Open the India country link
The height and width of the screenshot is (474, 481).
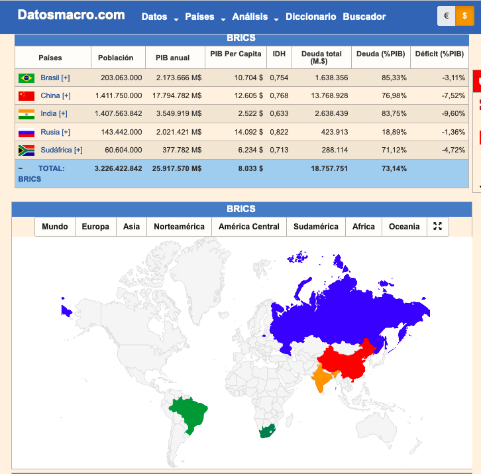[48, 113]
